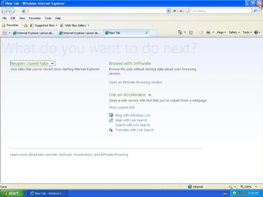The image size is (263, 197).
Task: Switch to first Internet Explorer cannot display tab
Action: [35, 33]
